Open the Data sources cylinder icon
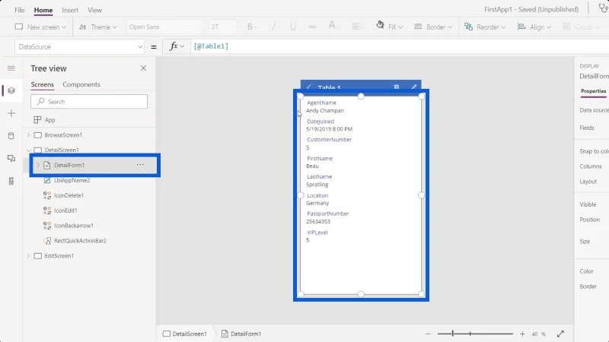Image resolution: width=609 pixels, height=342 pixels. pyautogui.click(x=11, y=136)
